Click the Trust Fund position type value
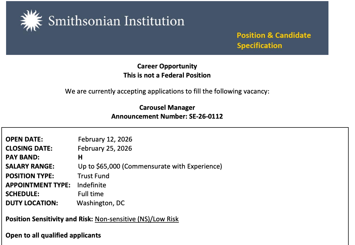The height and width of the screenshot is (245, 355). [x=93, y=176]
